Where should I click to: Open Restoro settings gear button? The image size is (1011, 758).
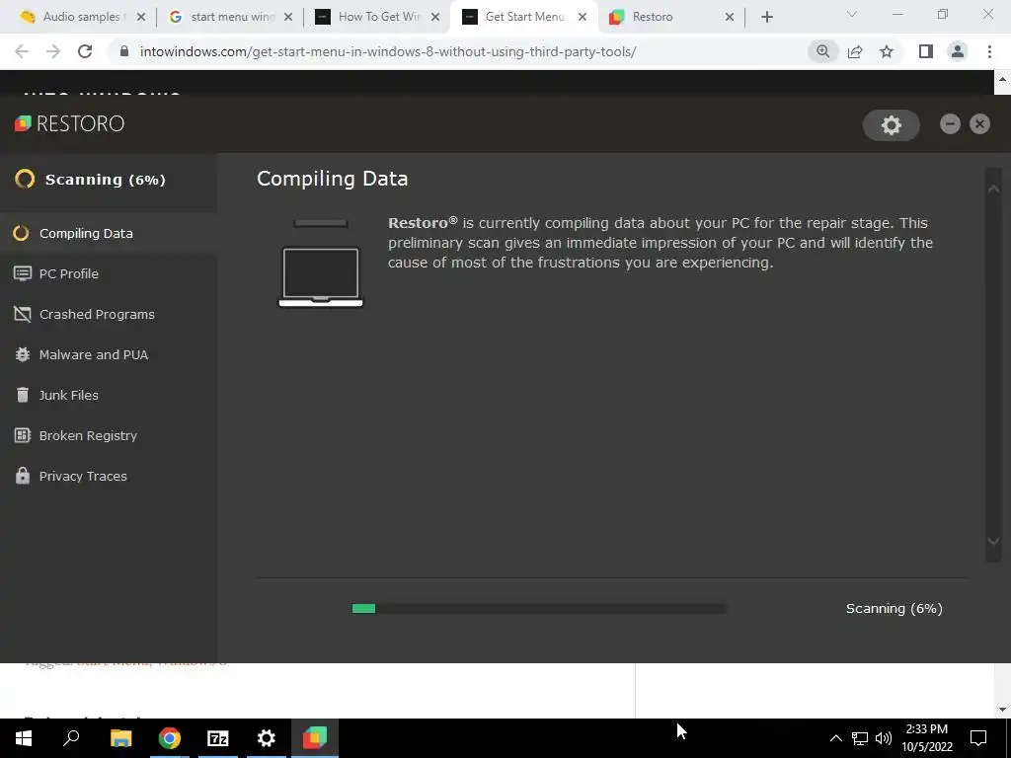(892, 124)
